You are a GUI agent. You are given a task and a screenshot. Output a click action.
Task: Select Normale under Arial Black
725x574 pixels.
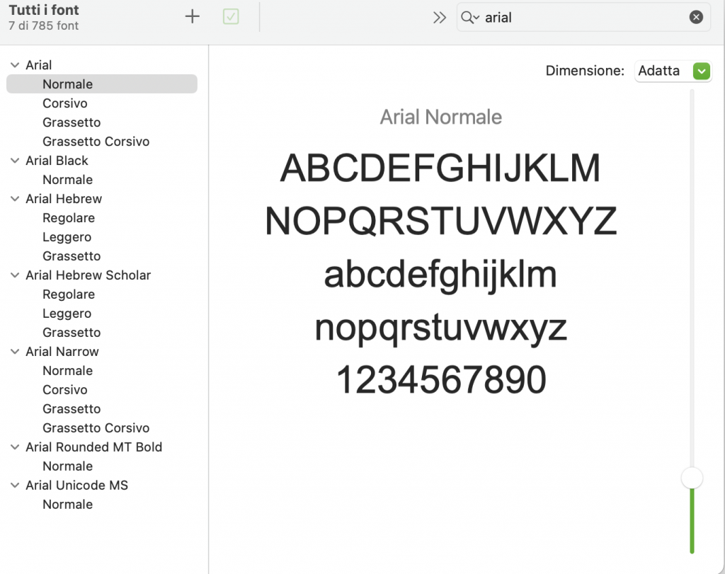click(102, 180)
